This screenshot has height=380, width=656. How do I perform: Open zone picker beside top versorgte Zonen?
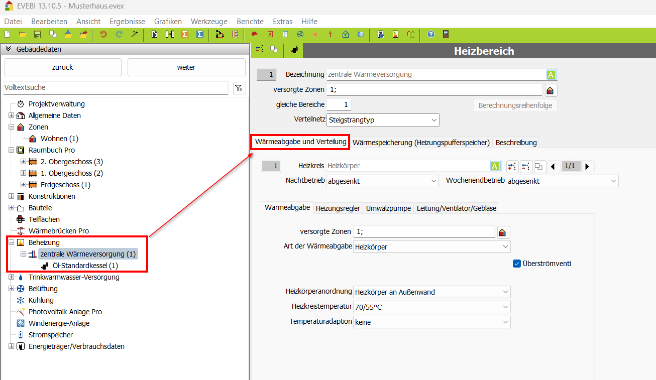tap(550, 90)
